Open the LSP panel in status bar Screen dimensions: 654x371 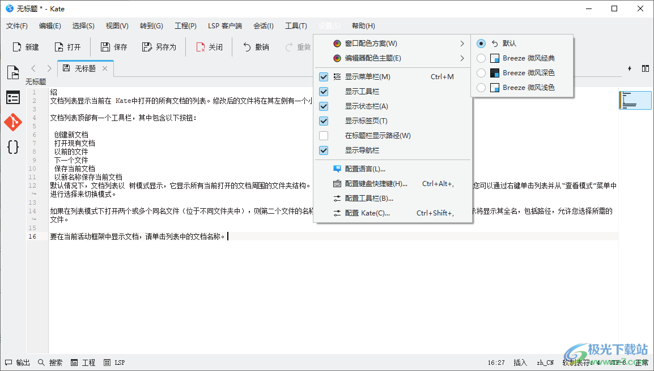(114, 363)
